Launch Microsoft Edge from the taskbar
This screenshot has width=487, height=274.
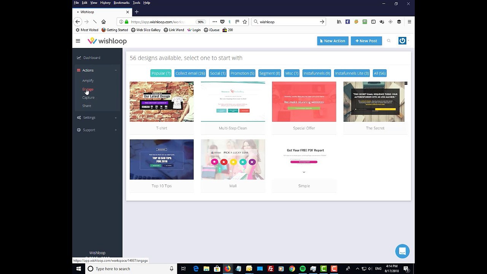point(196,269)
